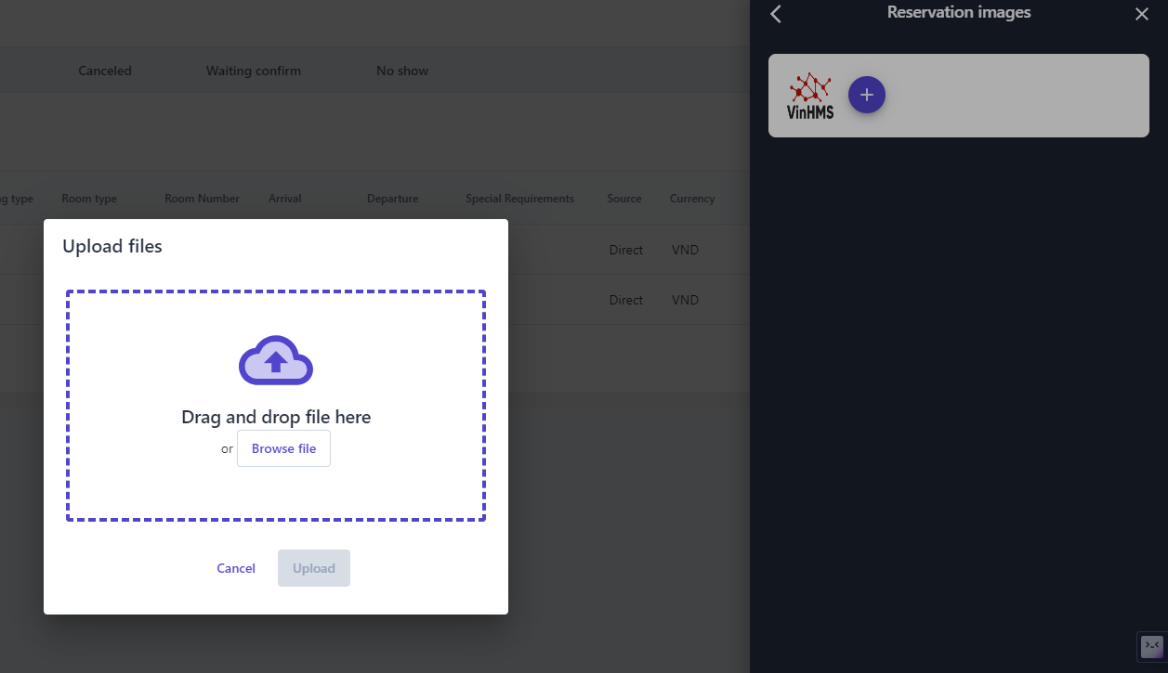Click the cloud upload icon

pos(276,360)
